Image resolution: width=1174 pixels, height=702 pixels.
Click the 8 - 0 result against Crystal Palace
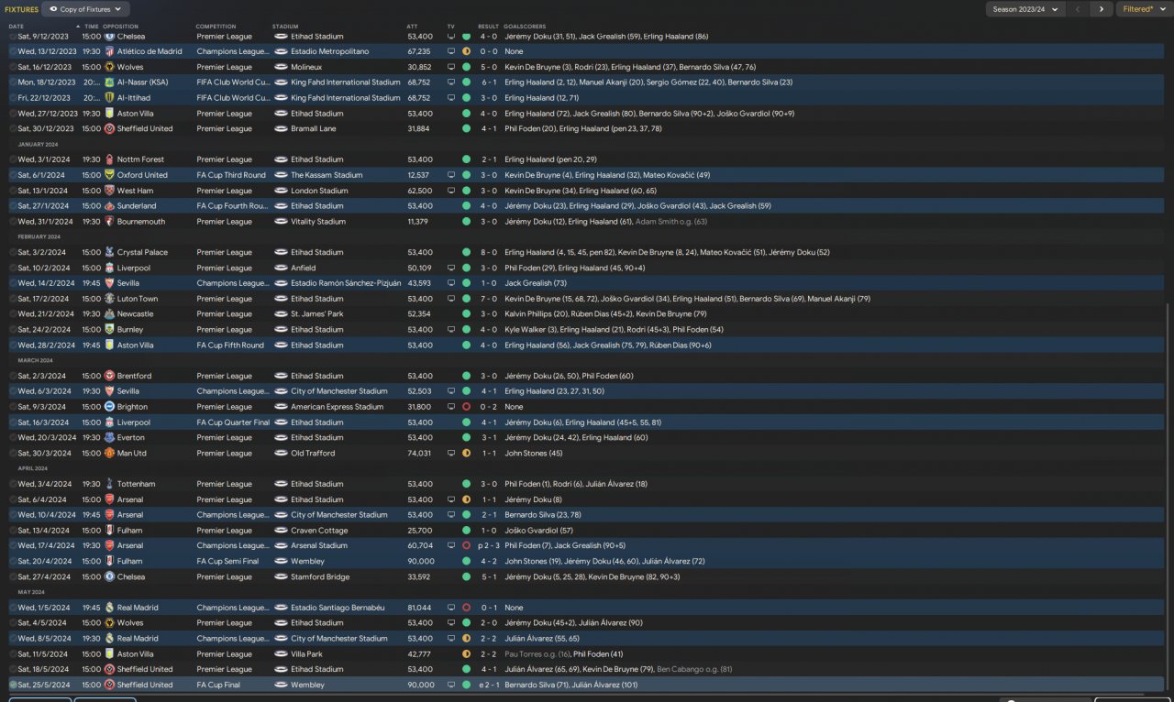click(488, 252)
